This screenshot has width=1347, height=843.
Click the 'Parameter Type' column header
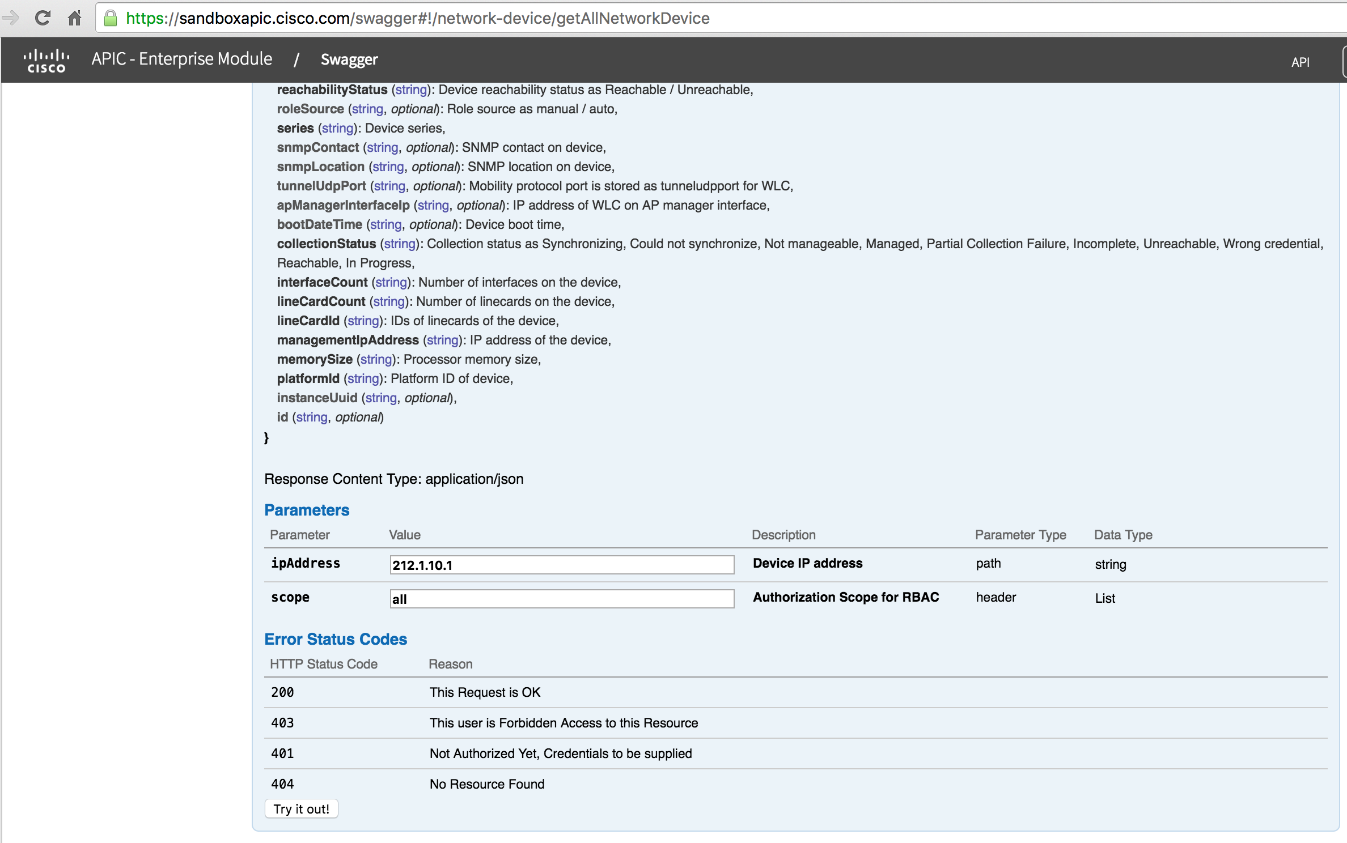click(x=1020, y=535)
